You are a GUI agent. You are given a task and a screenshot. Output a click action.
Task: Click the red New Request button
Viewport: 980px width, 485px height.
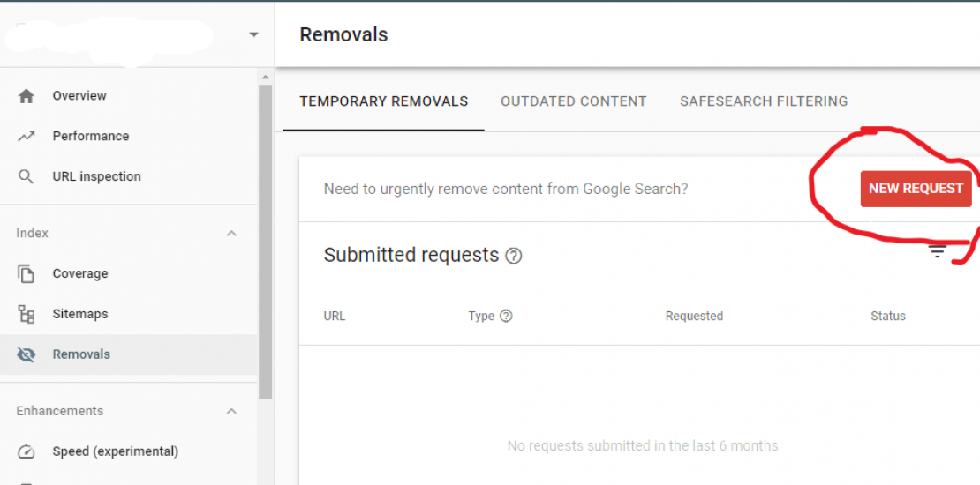[x=916, y=189]
